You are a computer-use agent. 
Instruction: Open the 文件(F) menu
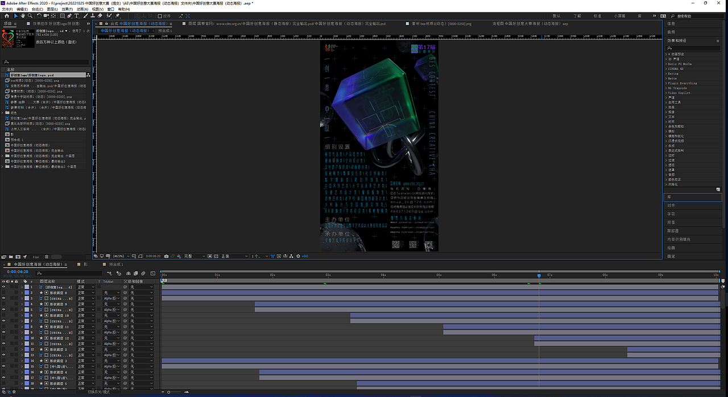8,9
